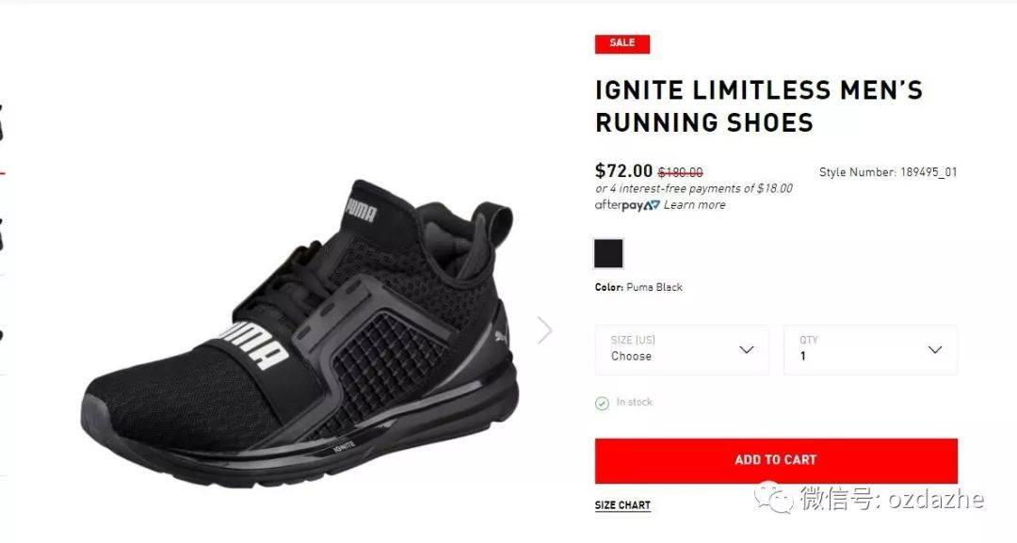Click the next product image arrow
The height and width of the screenshot is (543, 1017).
pyautogui.click(x=545, y=329)
